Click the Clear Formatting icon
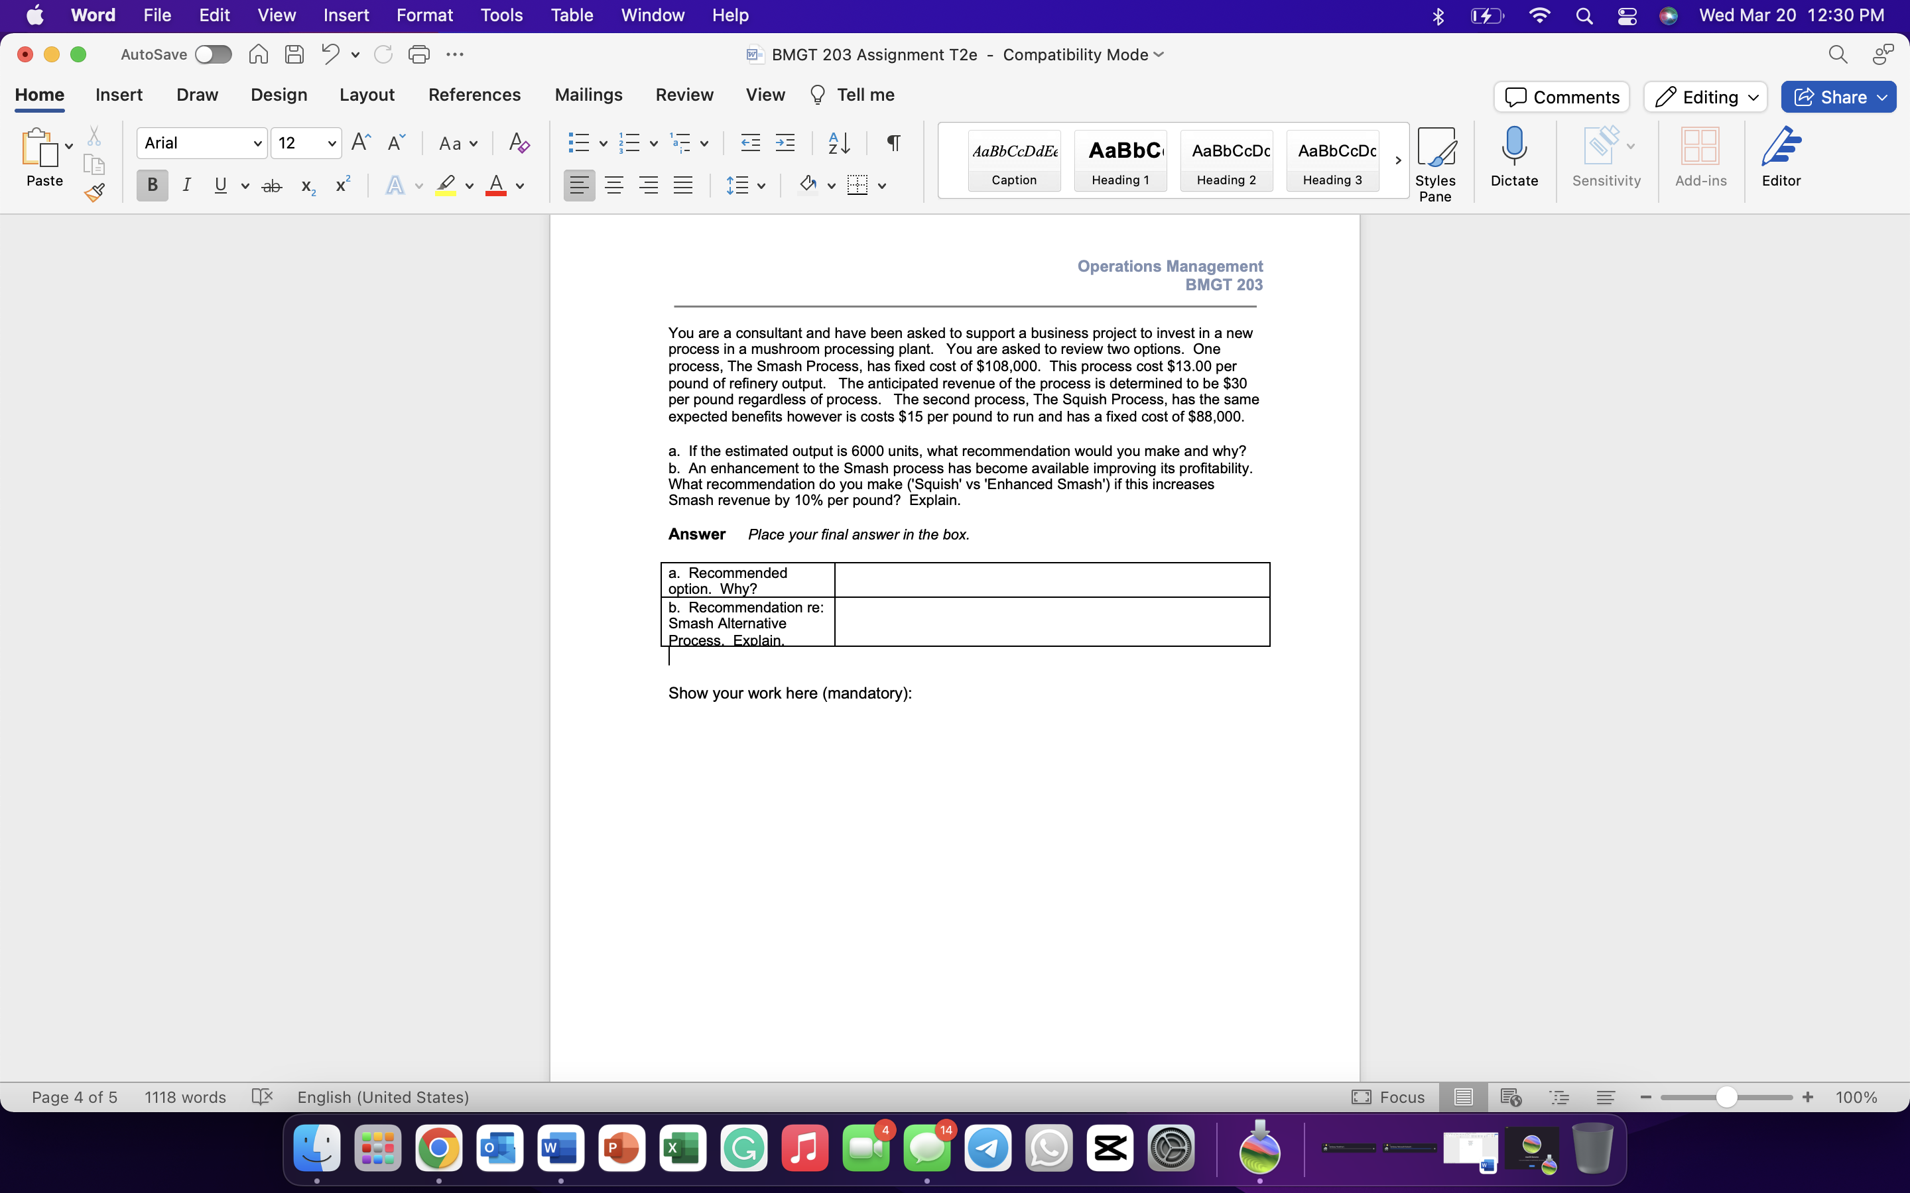This screenshot has width=1910, height=1193. tap(519, 142)
